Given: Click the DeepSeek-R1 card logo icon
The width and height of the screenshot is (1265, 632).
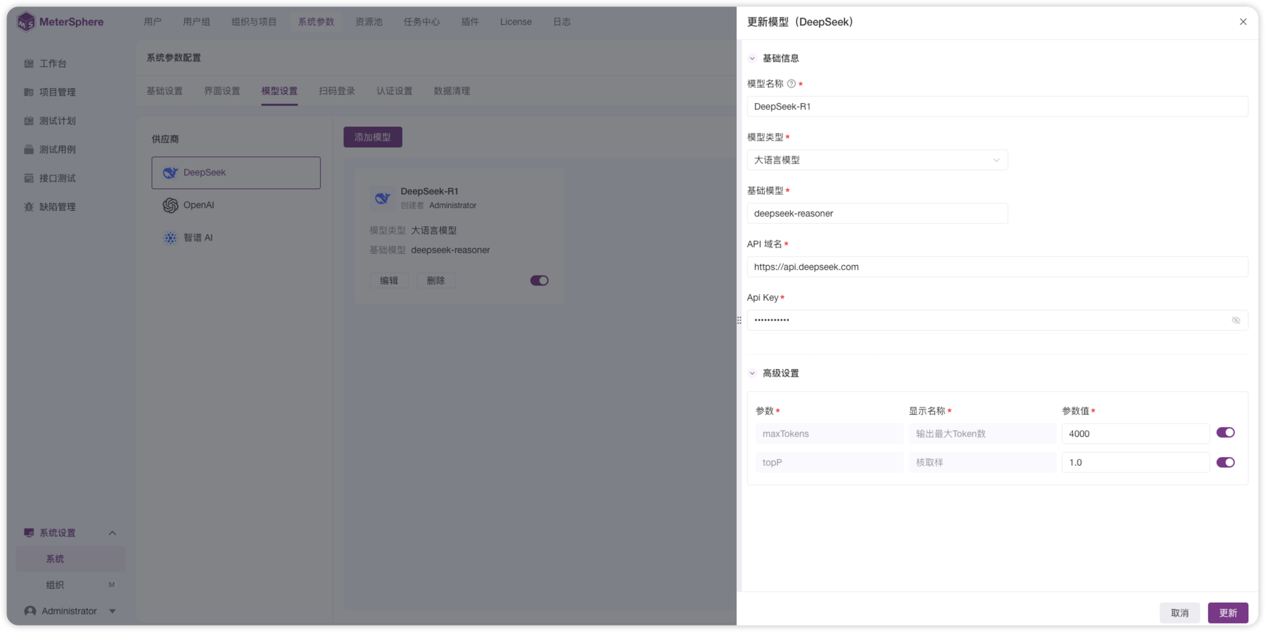Looking at the screenshot, I should [382, 198].
